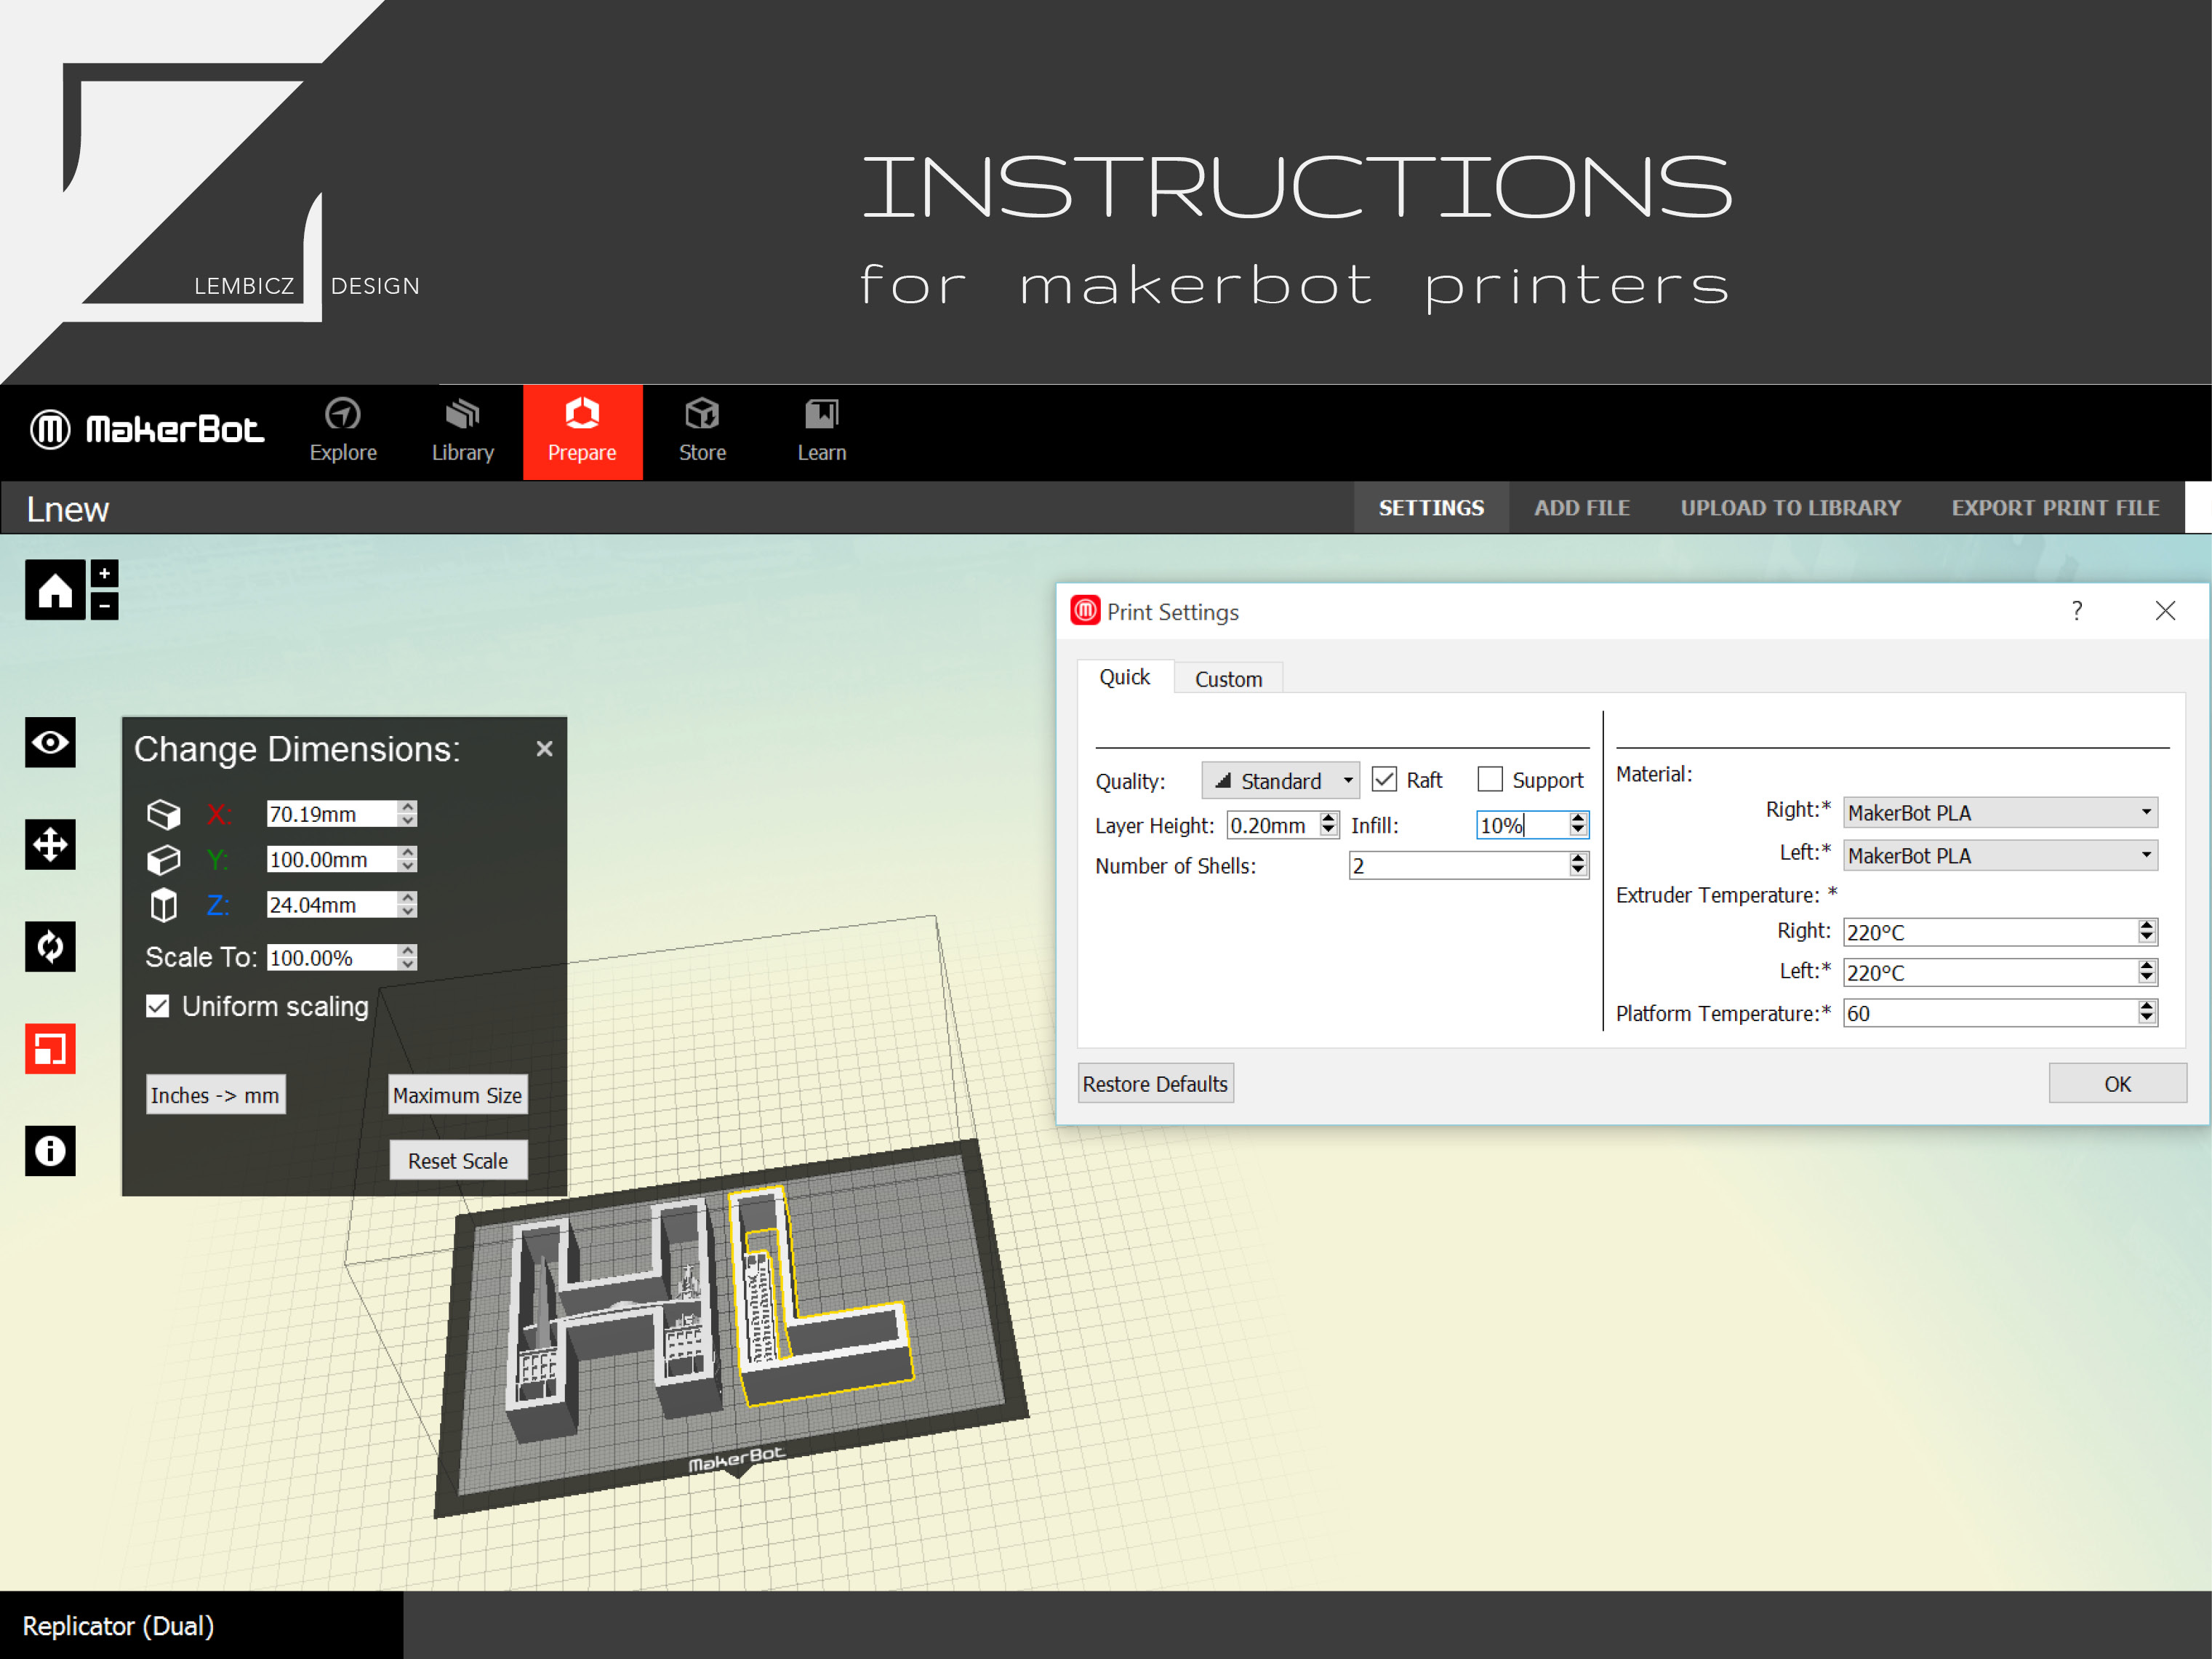Click the Print Settings help question mark
Viewport: 2212px width, 1659px height.
point(2077,611)
